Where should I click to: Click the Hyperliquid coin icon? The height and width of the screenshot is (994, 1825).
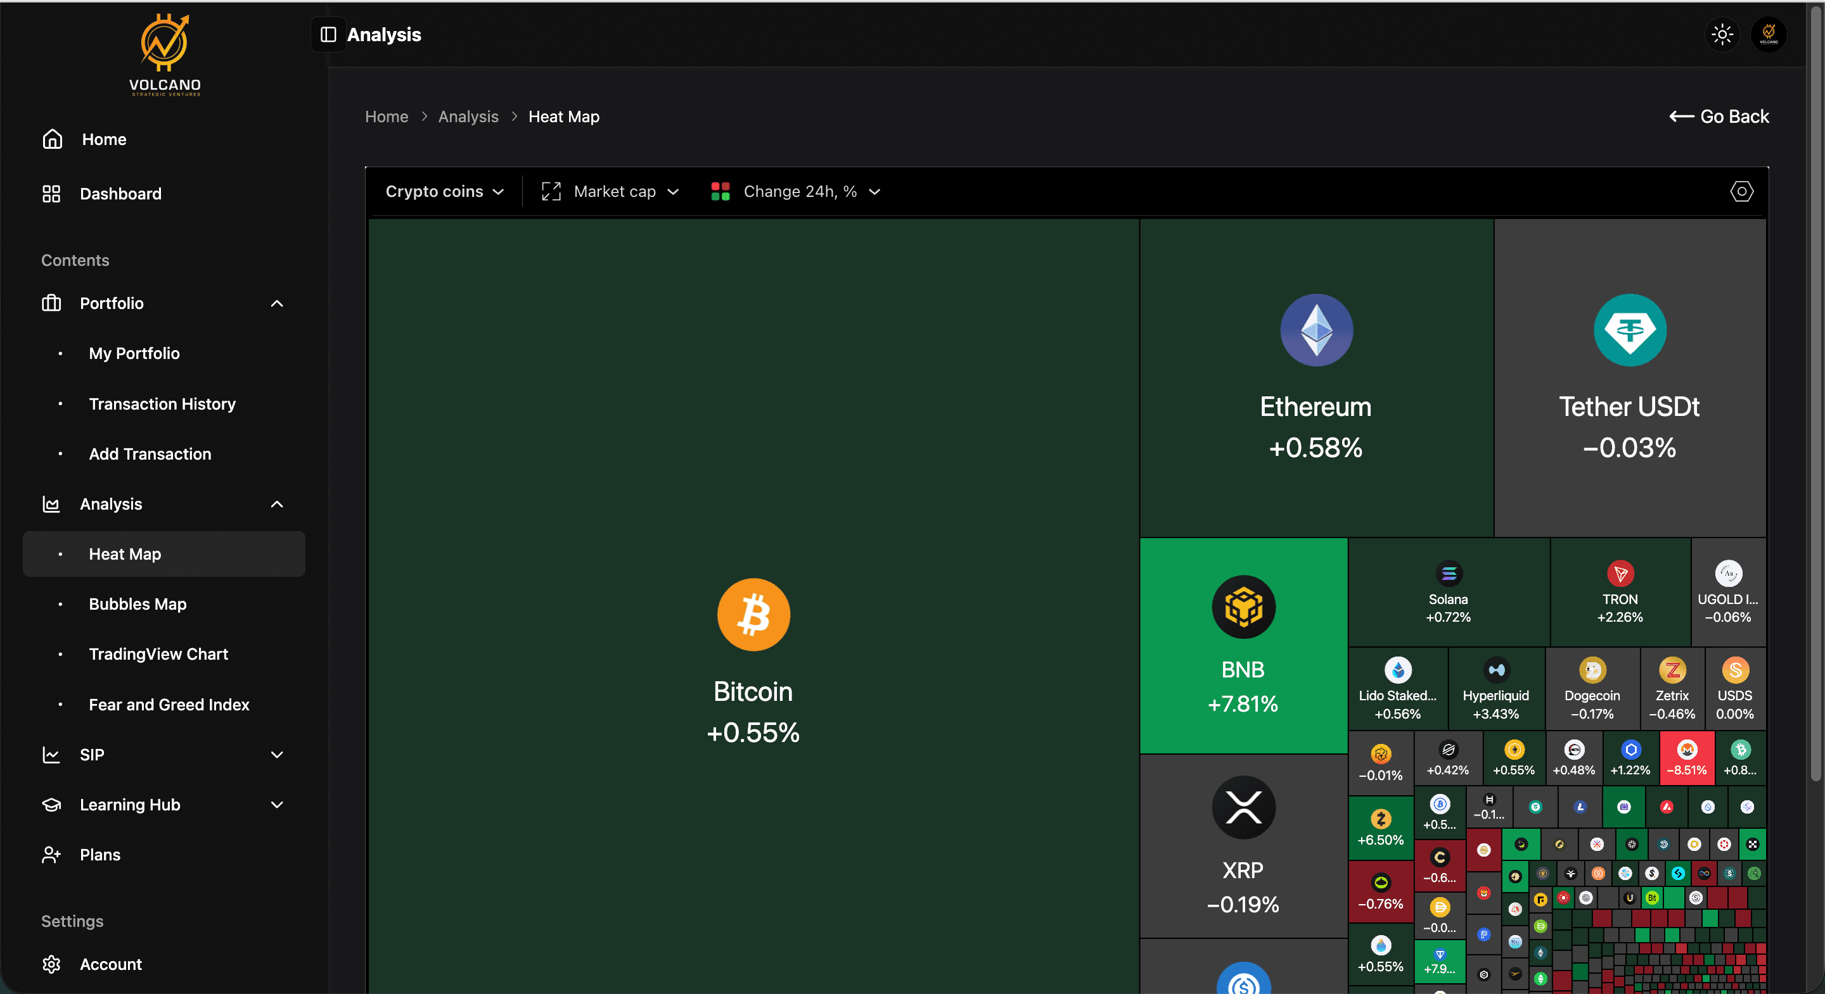click(x=1496, y=670)
